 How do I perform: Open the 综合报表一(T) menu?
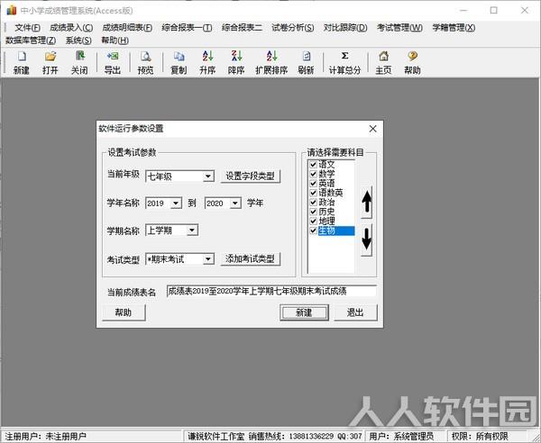[x=187, y=28]
